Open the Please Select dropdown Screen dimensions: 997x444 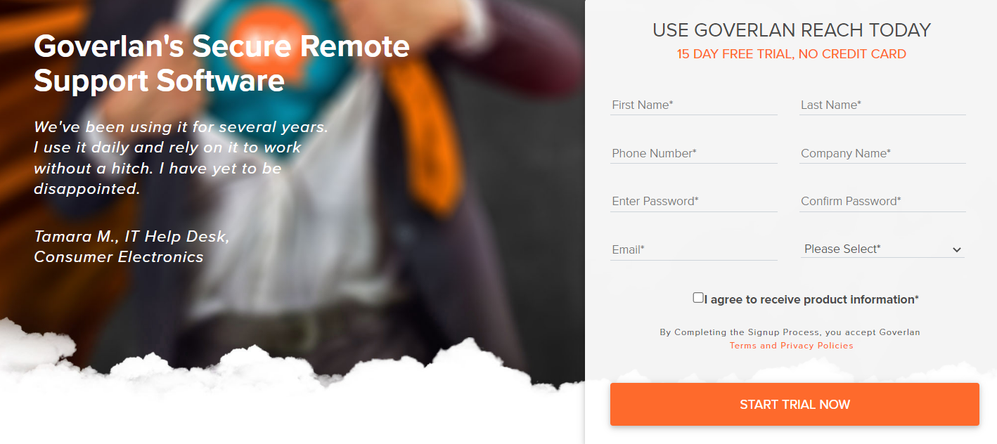click(882, 249)
